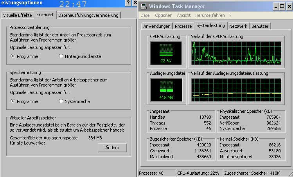Click the Grenzwert value 1136364
The height and width of the screenshot is (177, 293).
click(x=203, y=151)
